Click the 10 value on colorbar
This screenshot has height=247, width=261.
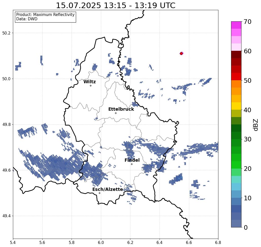248,198
